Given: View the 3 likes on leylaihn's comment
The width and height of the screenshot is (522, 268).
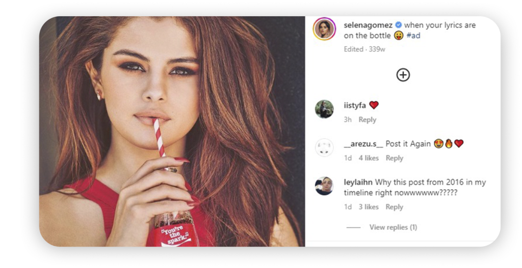Looking at the screenshot, I should click(369, 207).
